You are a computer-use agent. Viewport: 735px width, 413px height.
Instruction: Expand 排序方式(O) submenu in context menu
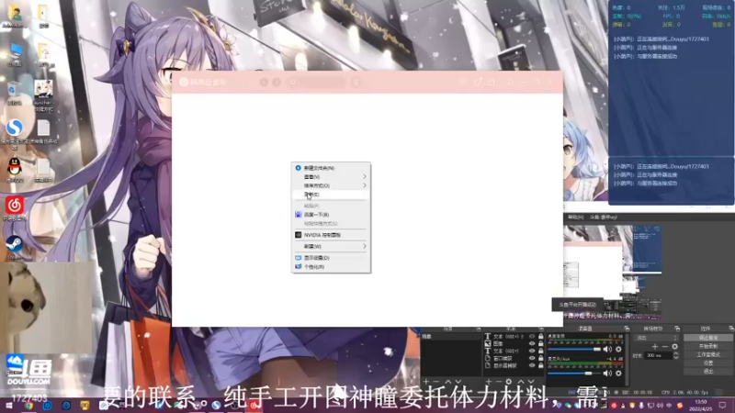(331, 185)
